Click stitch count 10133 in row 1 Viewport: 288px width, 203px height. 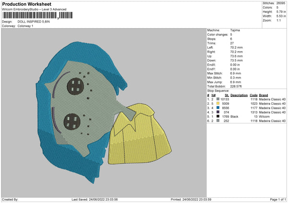tap(225, 99)
